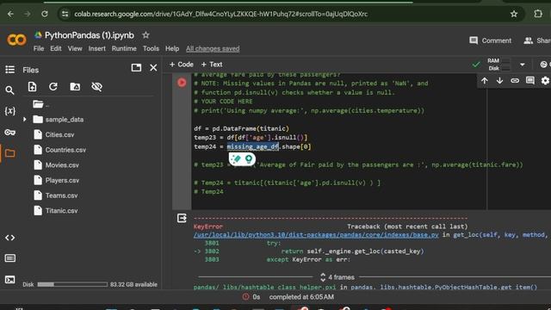Click the Disk usage bar
Viewport: 551px width, 310px height.
point(72,284)
